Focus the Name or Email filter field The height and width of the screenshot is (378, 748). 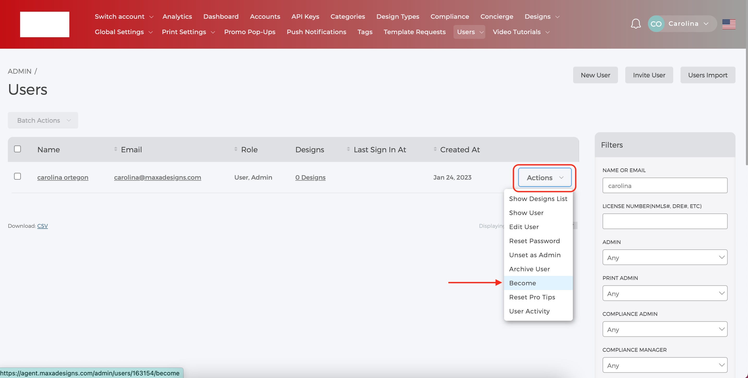(664, 185)
